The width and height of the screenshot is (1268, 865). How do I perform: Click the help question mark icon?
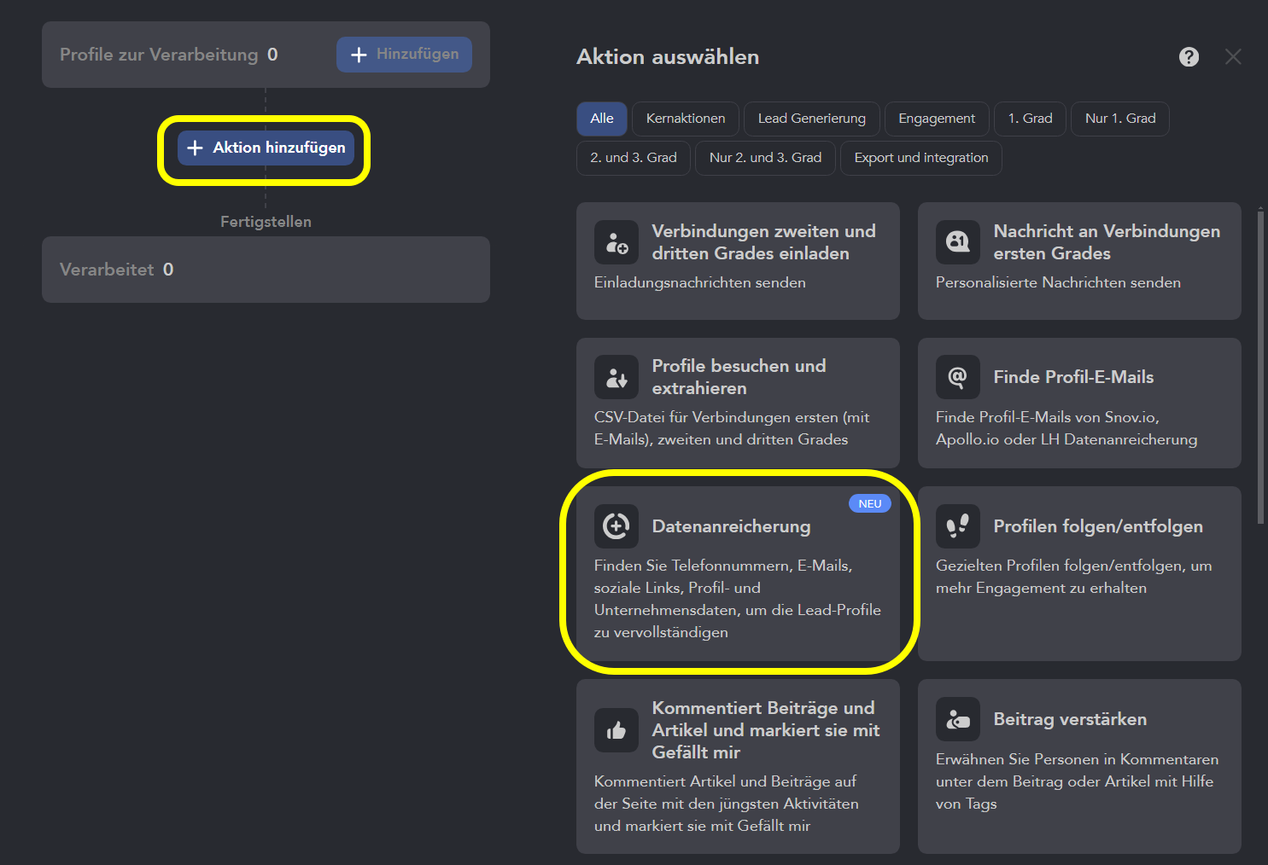click(1189, 56)
